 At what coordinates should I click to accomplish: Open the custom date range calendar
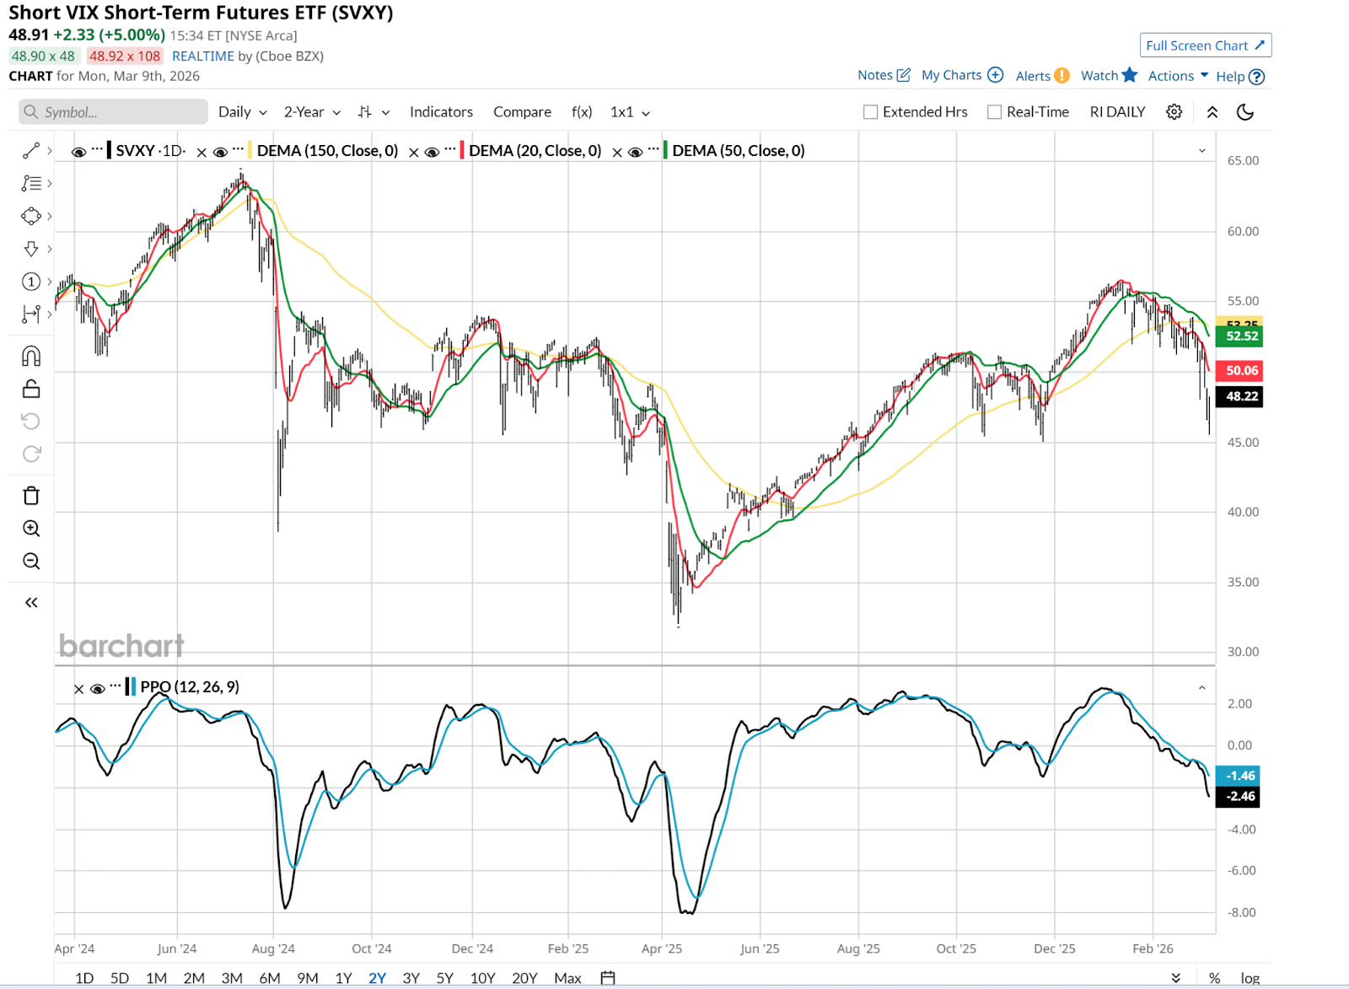(x=608, y=978)
